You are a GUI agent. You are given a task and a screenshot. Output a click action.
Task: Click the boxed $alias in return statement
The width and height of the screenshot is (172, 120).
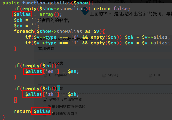tap(41, 111)
